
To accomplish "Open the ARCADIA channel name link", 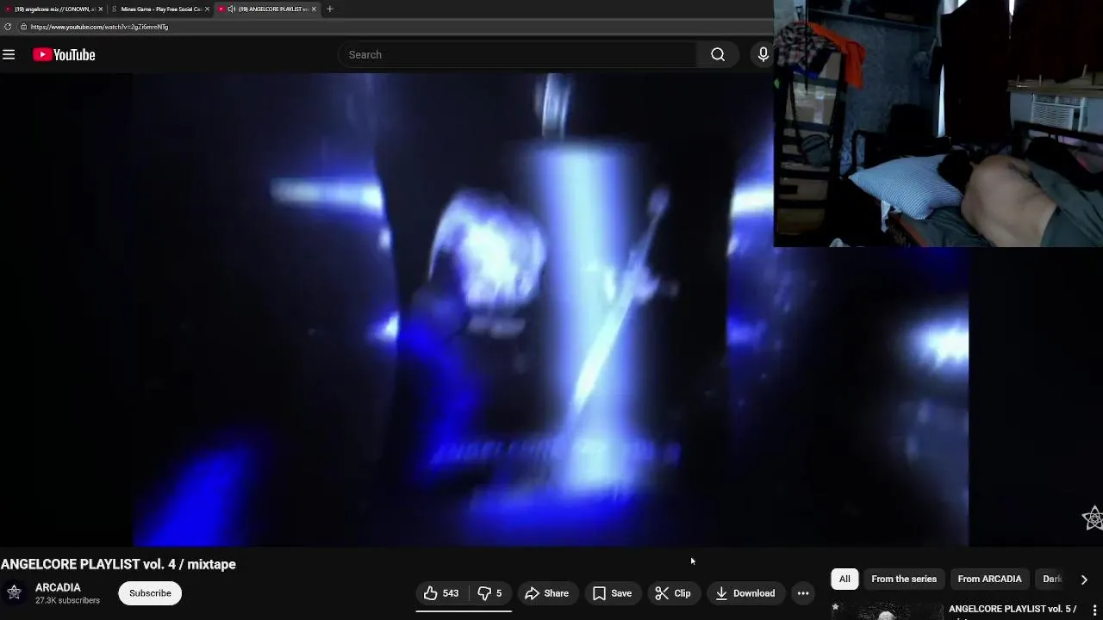I will tap(58, 587).
